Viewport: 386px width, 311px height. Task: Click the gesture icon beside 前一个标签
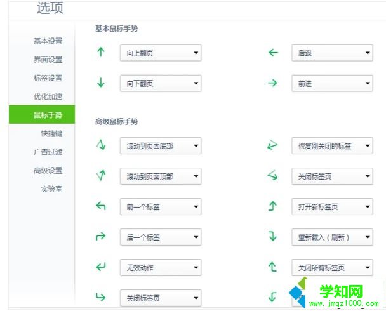click(x=100, y=206)
